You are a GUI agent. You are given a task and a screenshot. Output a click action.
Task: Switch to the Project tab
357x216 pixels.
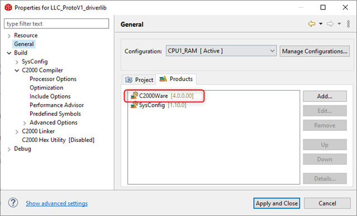(x=139, y=80)
